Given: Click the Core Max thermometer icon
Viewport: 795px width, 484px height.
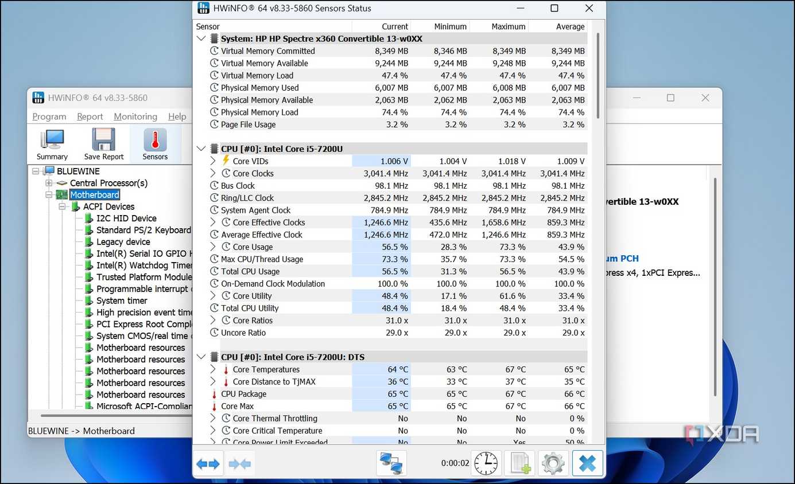Looking at the screenshot, I should point(214,406).
